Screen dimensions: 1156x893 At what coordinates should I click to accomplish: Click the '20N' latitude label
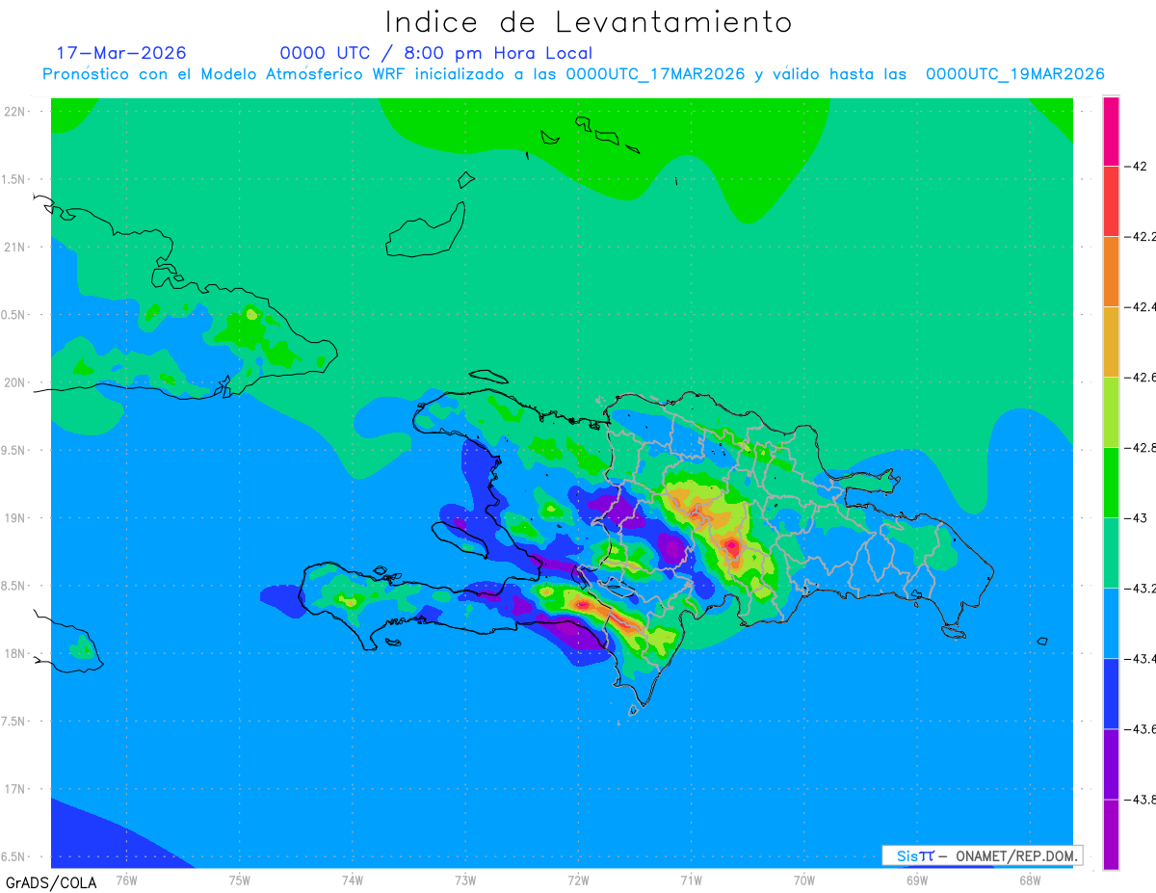(x=16, y=382)
